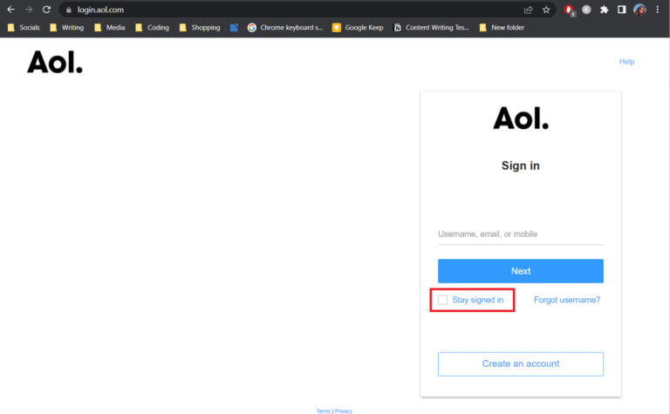Click the Create an account button
Viewport: 670px width, 414px height.
pyautogui.click(x=521, y=363)
